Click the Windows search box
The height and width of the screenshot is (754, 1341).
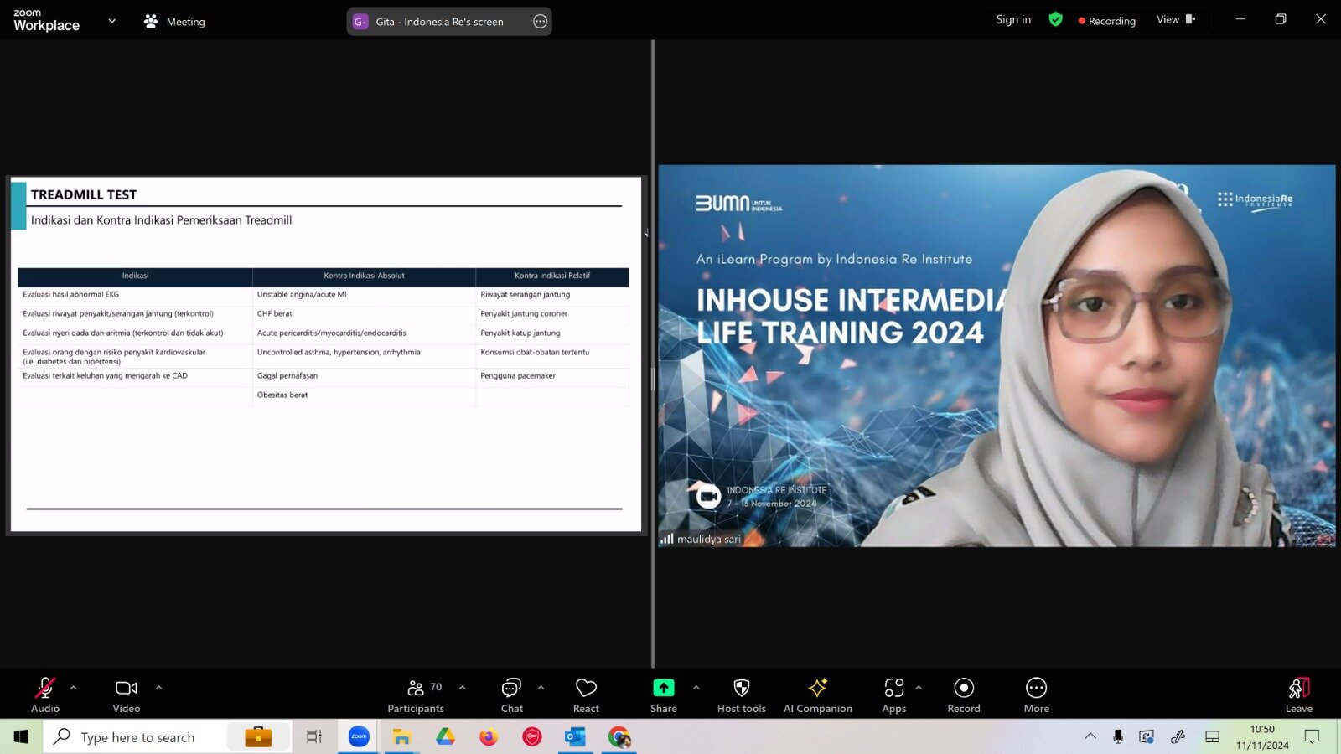click(x=168, y=737)
